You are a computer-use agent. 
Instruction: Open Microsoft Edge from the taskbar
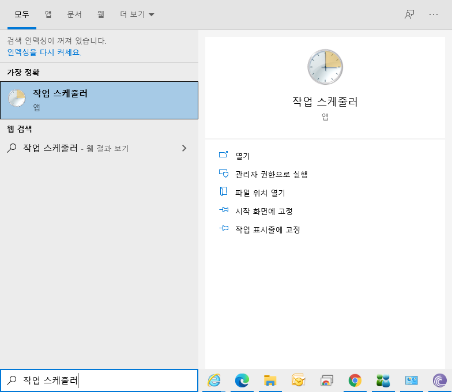[x=242, y=380]
